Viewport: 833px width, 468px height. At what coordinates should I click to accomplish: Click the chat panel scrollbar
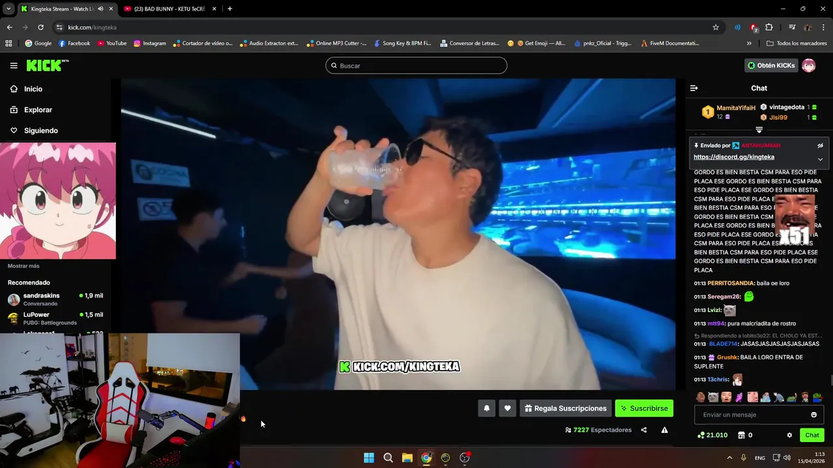[x=830, y=381]
